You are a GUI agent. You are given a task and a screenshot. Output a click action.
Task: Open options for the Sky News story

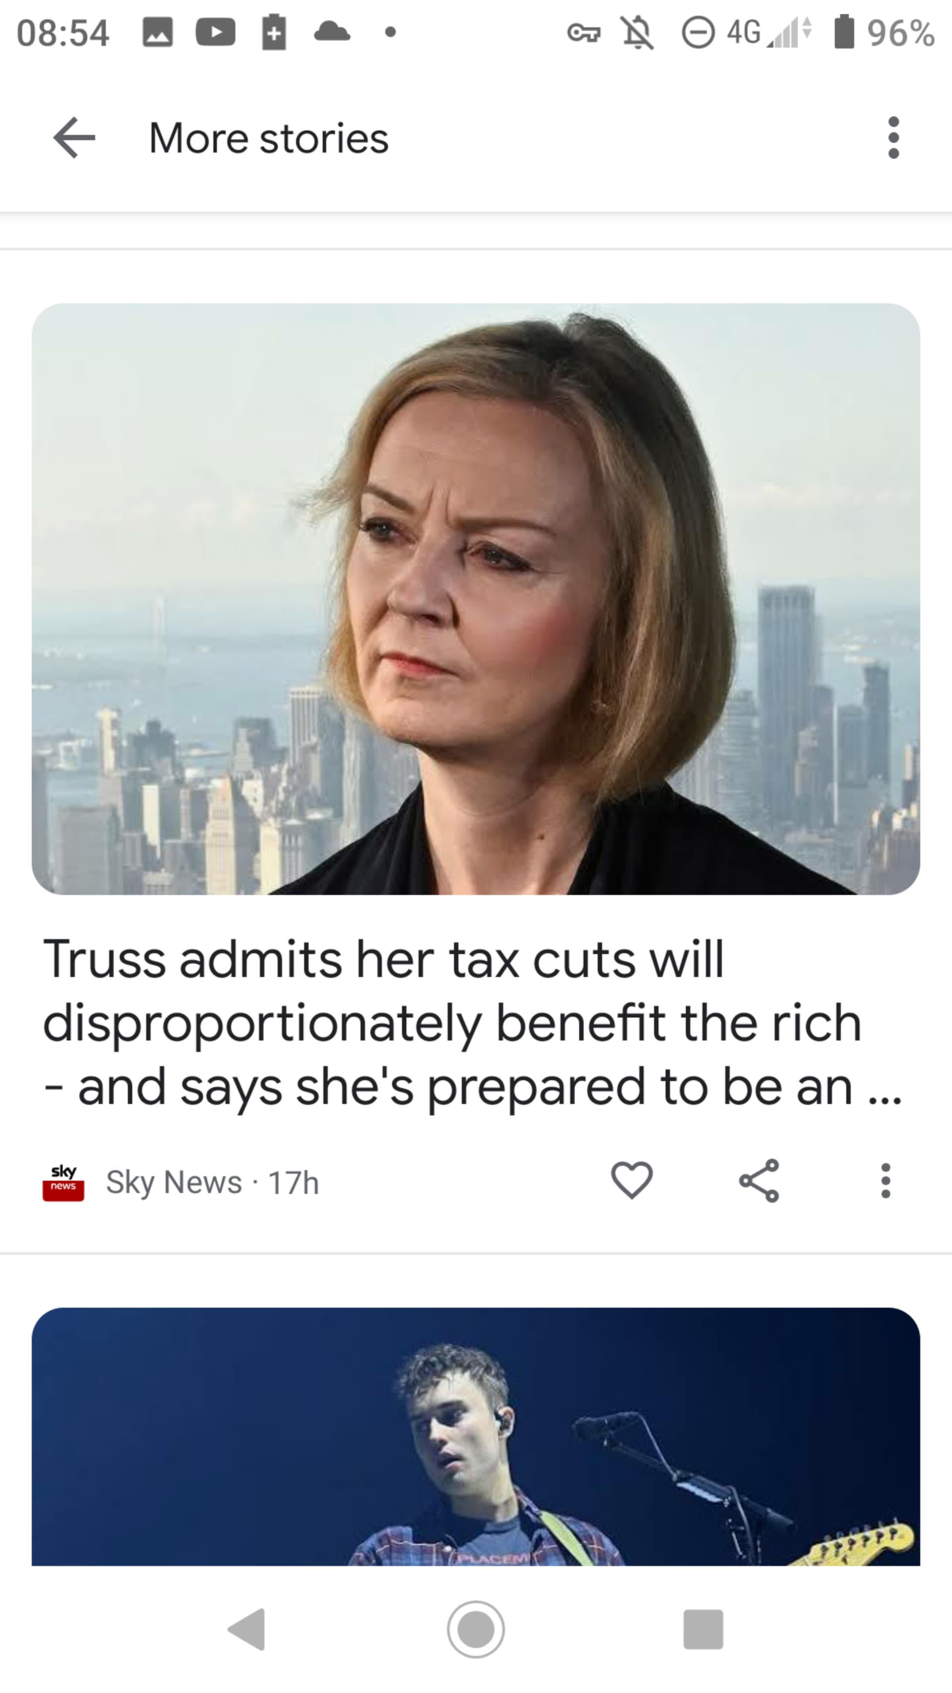(x=886, y=1181)
